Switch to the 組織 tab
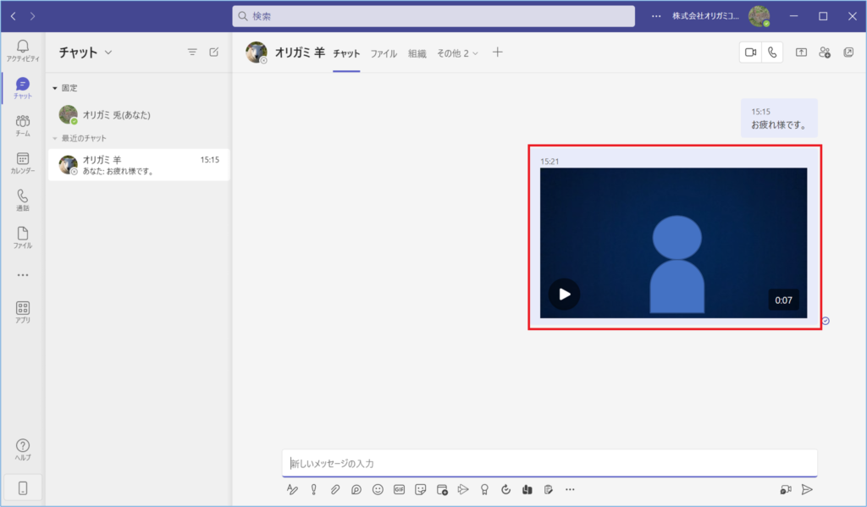 pyautogui.click(x=417, y=53)
